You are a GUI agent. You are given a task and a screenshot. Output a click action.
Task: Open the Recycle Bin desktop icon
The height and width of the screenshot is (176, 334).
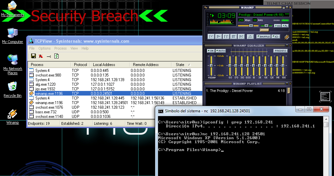[x=12, y=90]
